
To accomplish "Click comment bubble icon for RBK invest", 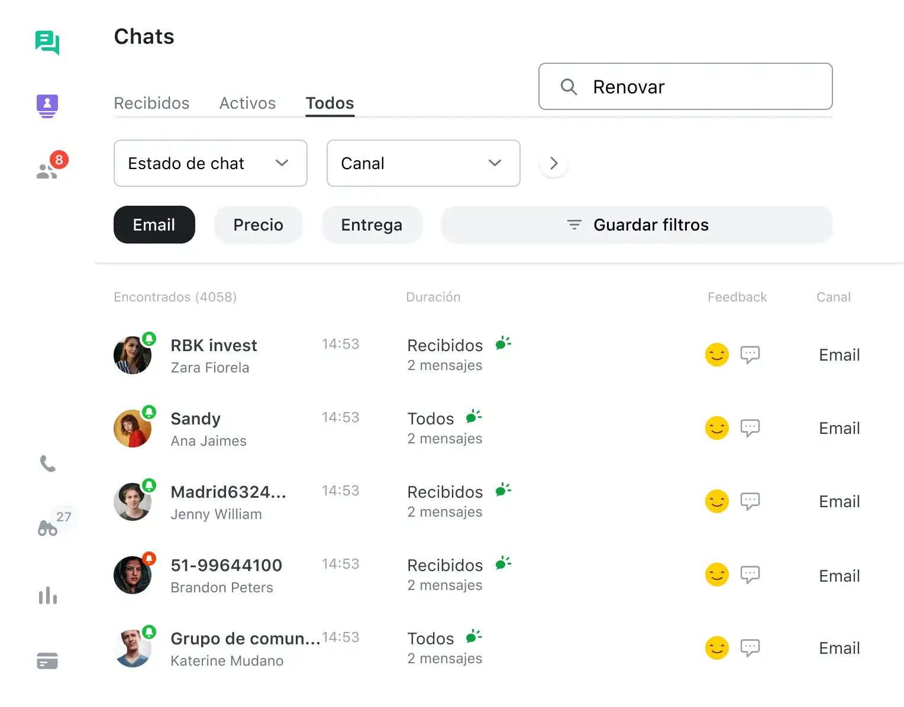I will (x=750, y=355).
